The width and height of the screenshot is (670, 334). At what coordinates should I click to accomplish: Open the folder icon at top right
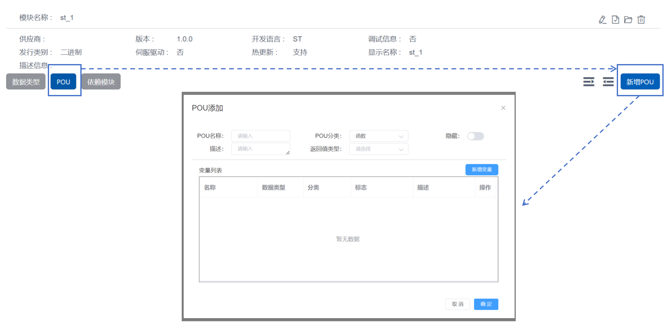point(628,20)
